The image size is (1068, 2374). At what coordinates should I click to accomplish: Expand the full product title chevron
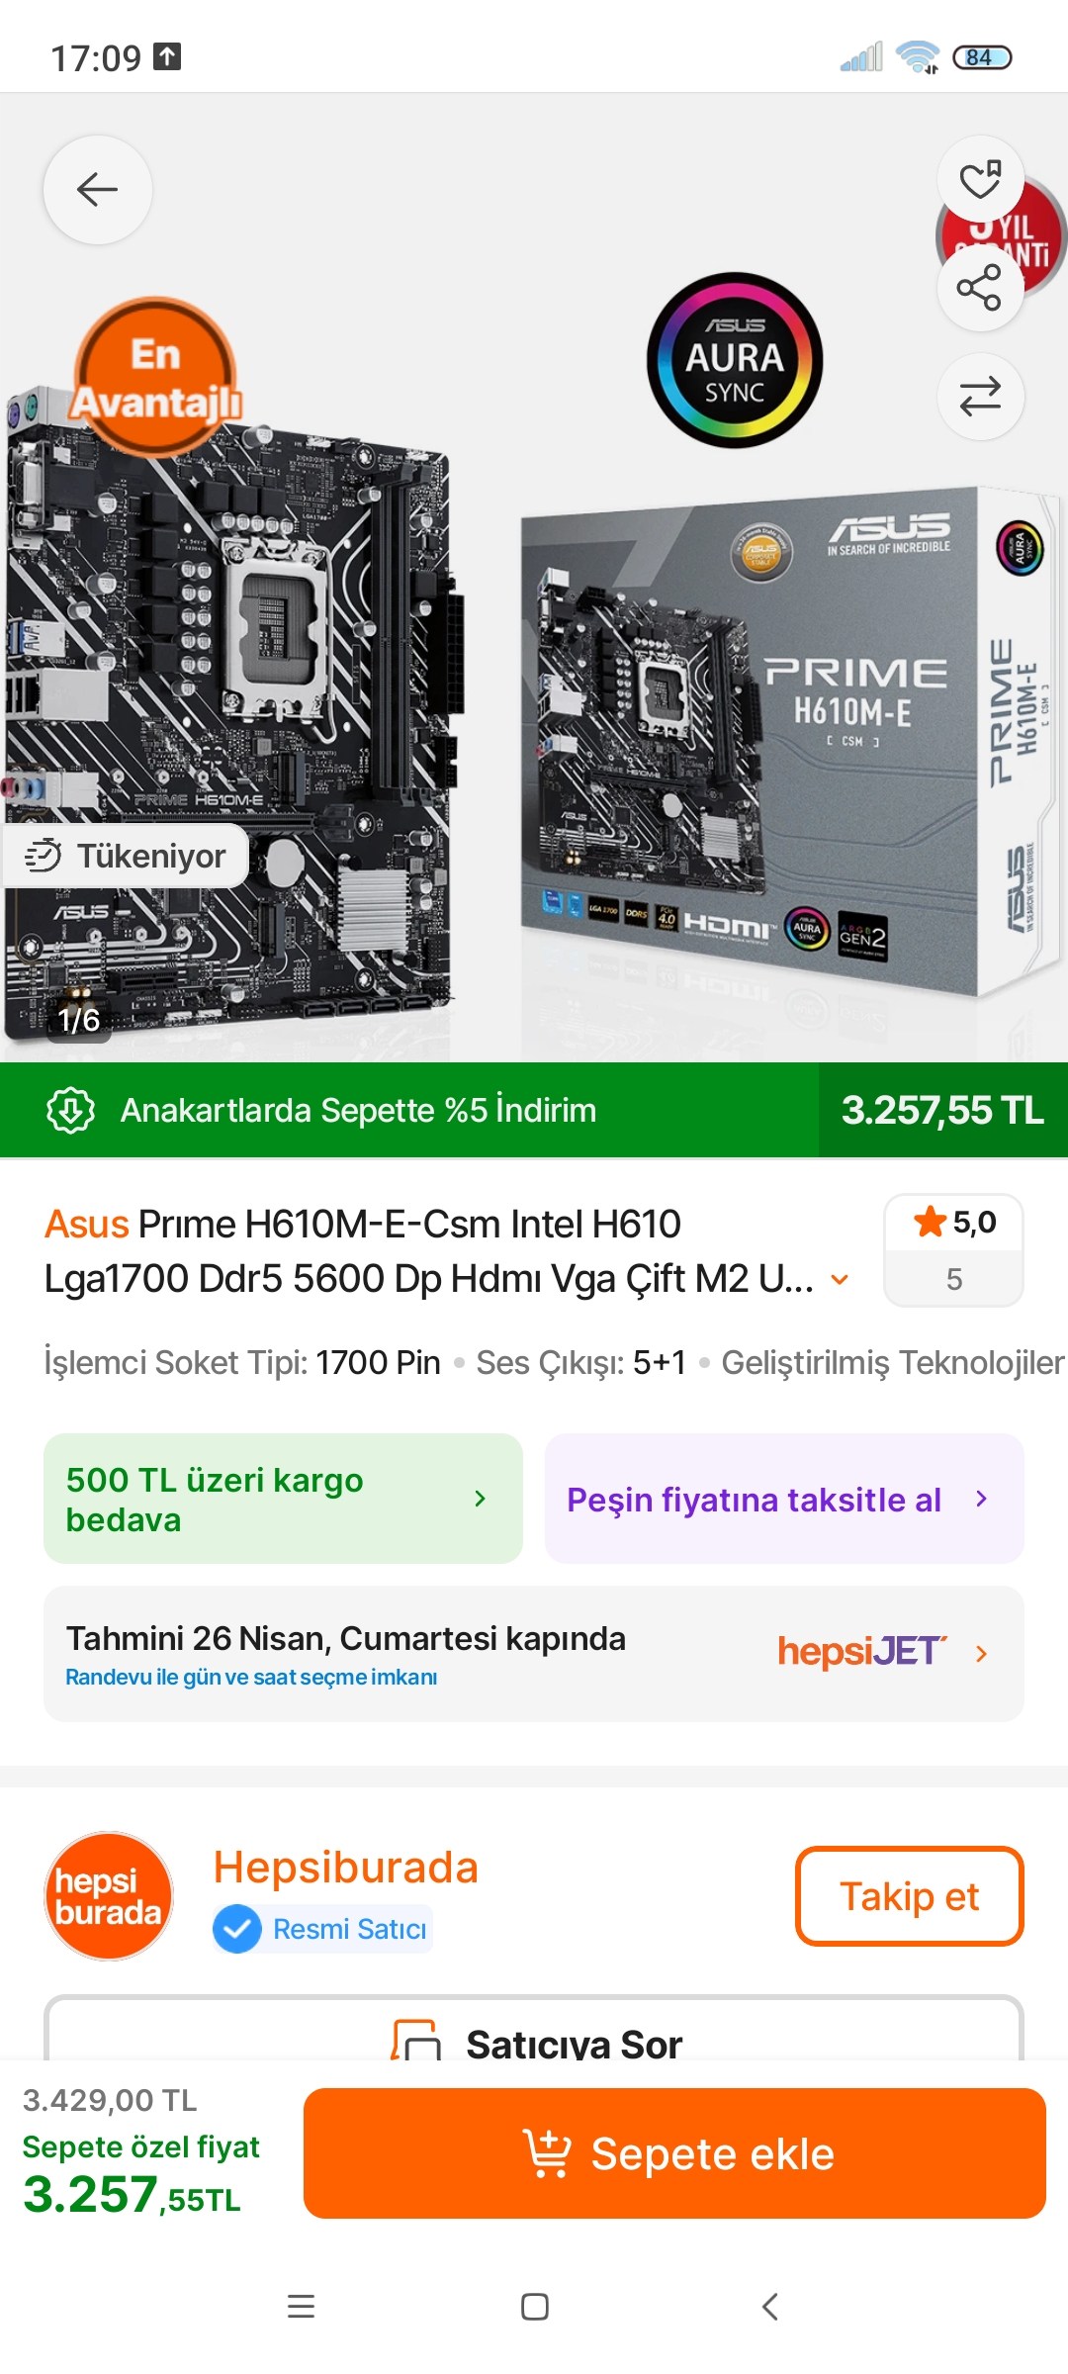(x=840, y=1279)
